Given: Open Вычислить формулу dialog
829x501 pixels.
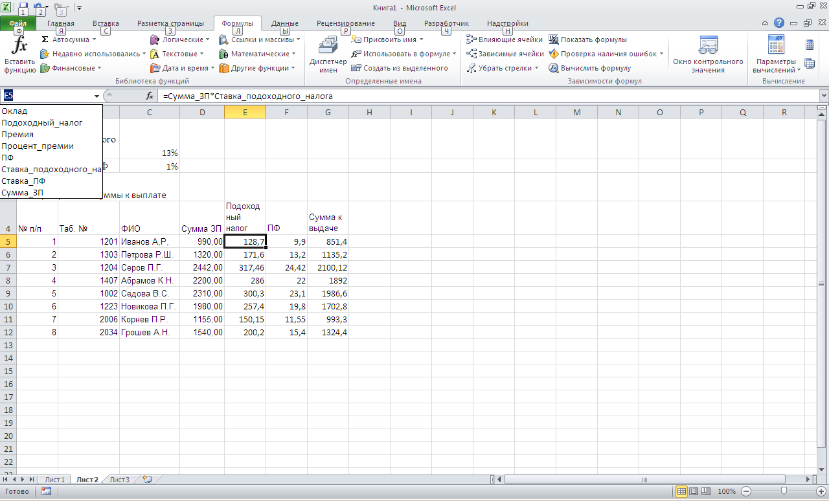Looking at the screenshot, I should 590,68.
